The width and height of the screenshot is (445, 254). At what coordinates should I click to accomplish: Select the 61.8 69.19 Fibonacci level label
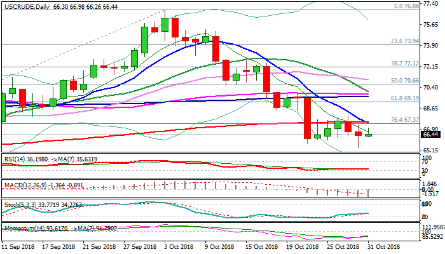(x=405, y=98)
